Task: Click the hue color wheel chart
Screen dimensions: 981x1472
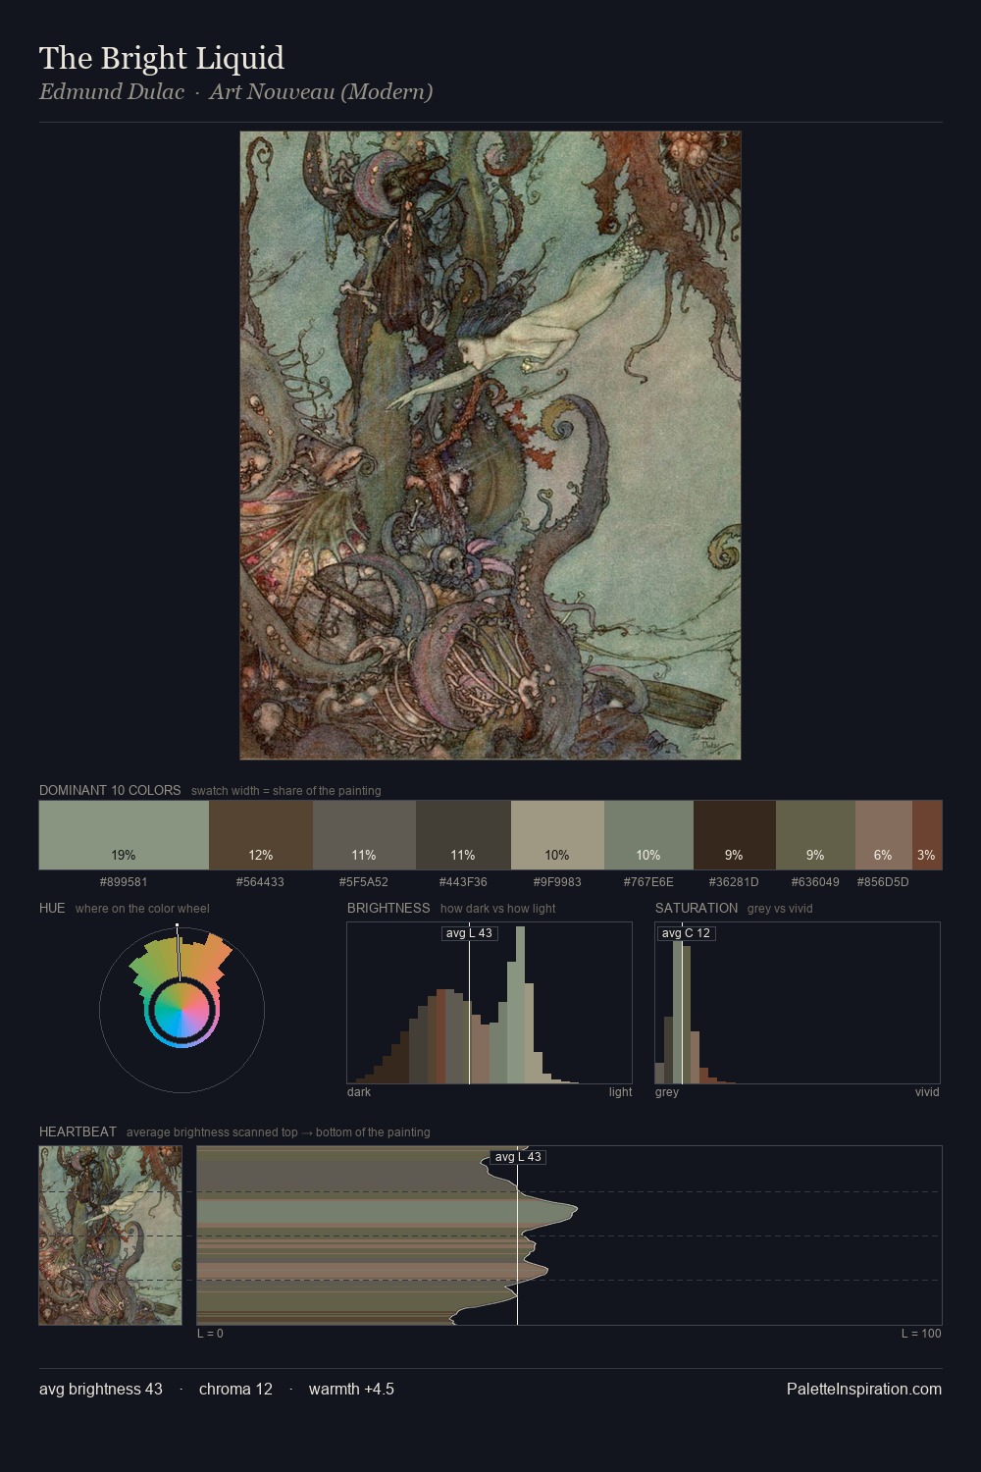Action: [x=181, y=1010]
